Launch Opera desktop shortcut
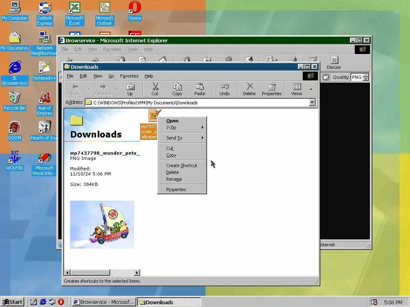 click(135, 11)
